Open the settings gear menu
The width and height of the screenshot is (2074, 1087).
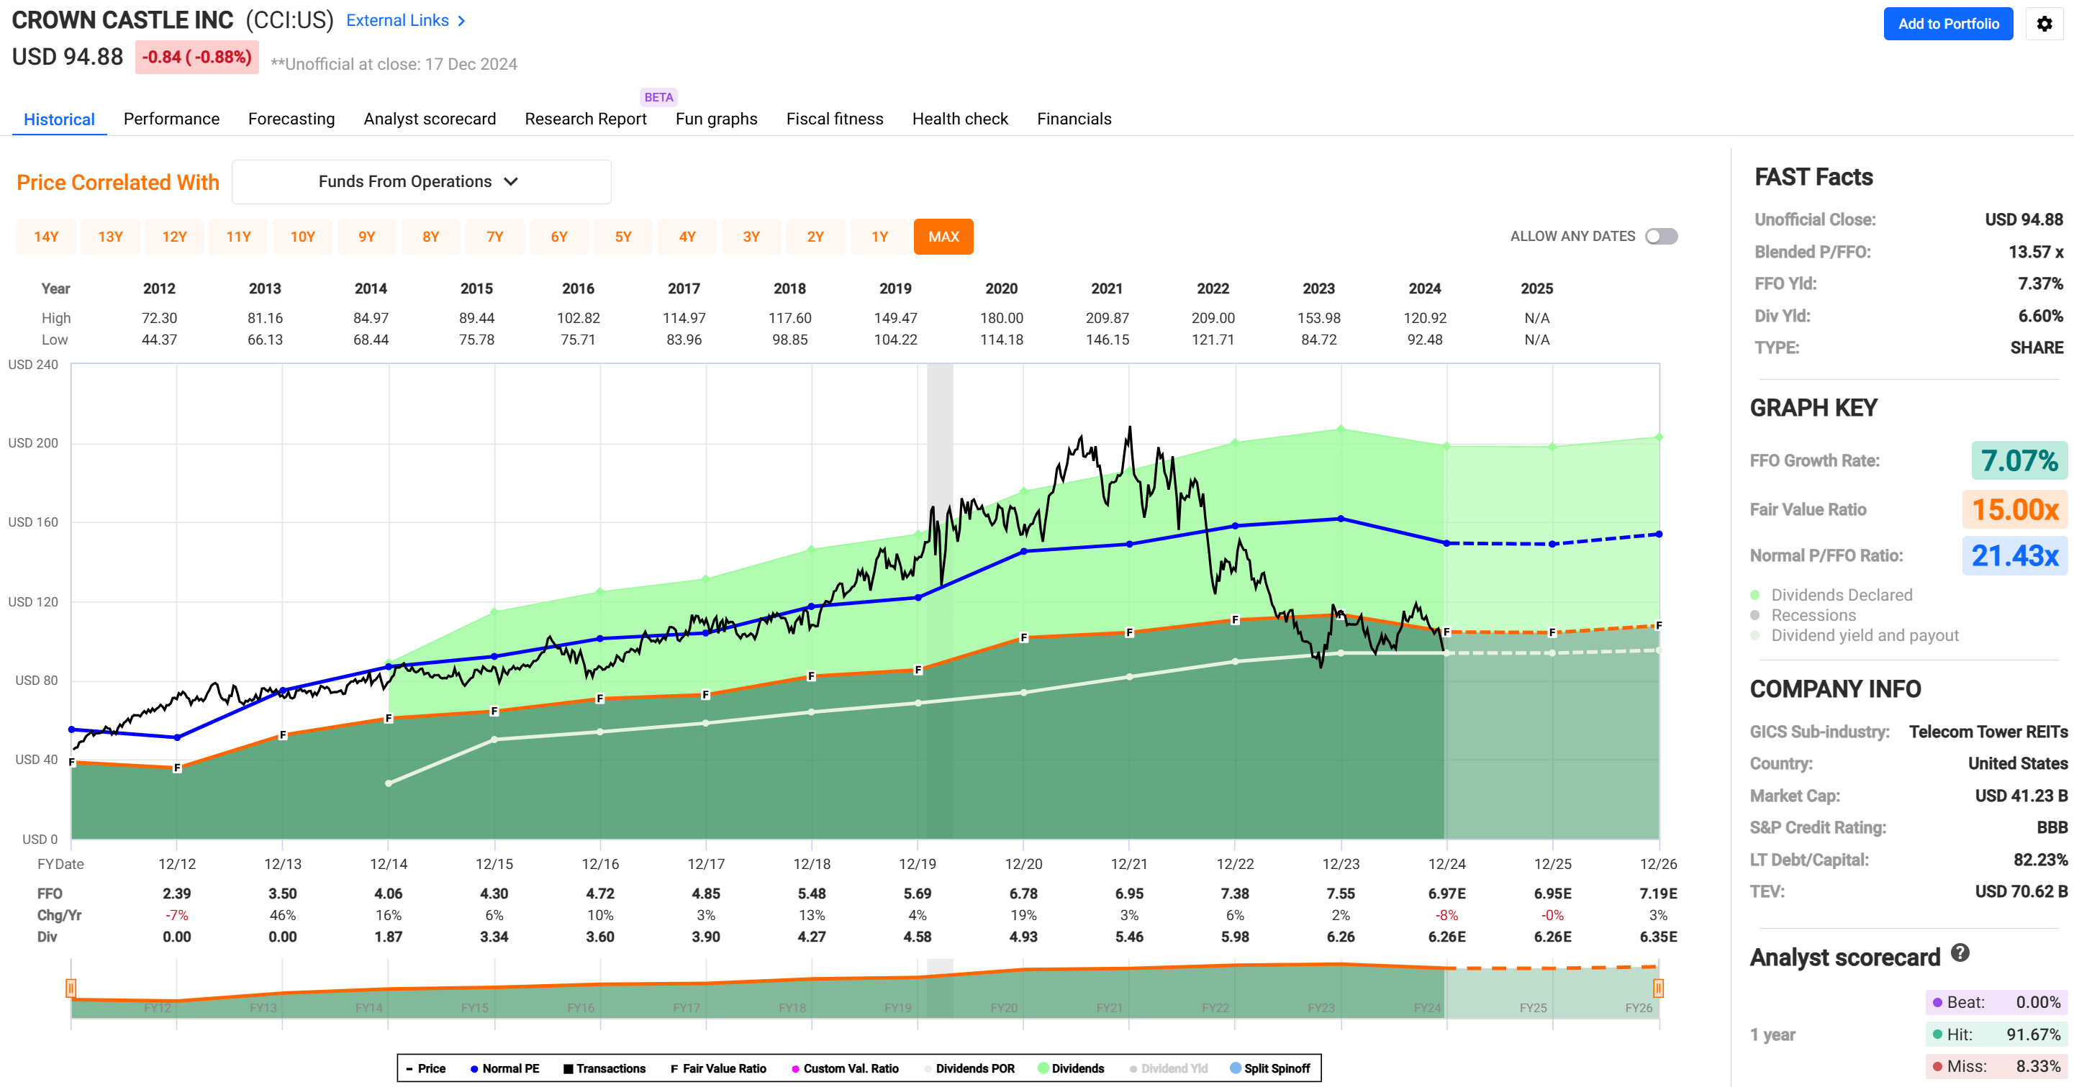point(2044,23)
